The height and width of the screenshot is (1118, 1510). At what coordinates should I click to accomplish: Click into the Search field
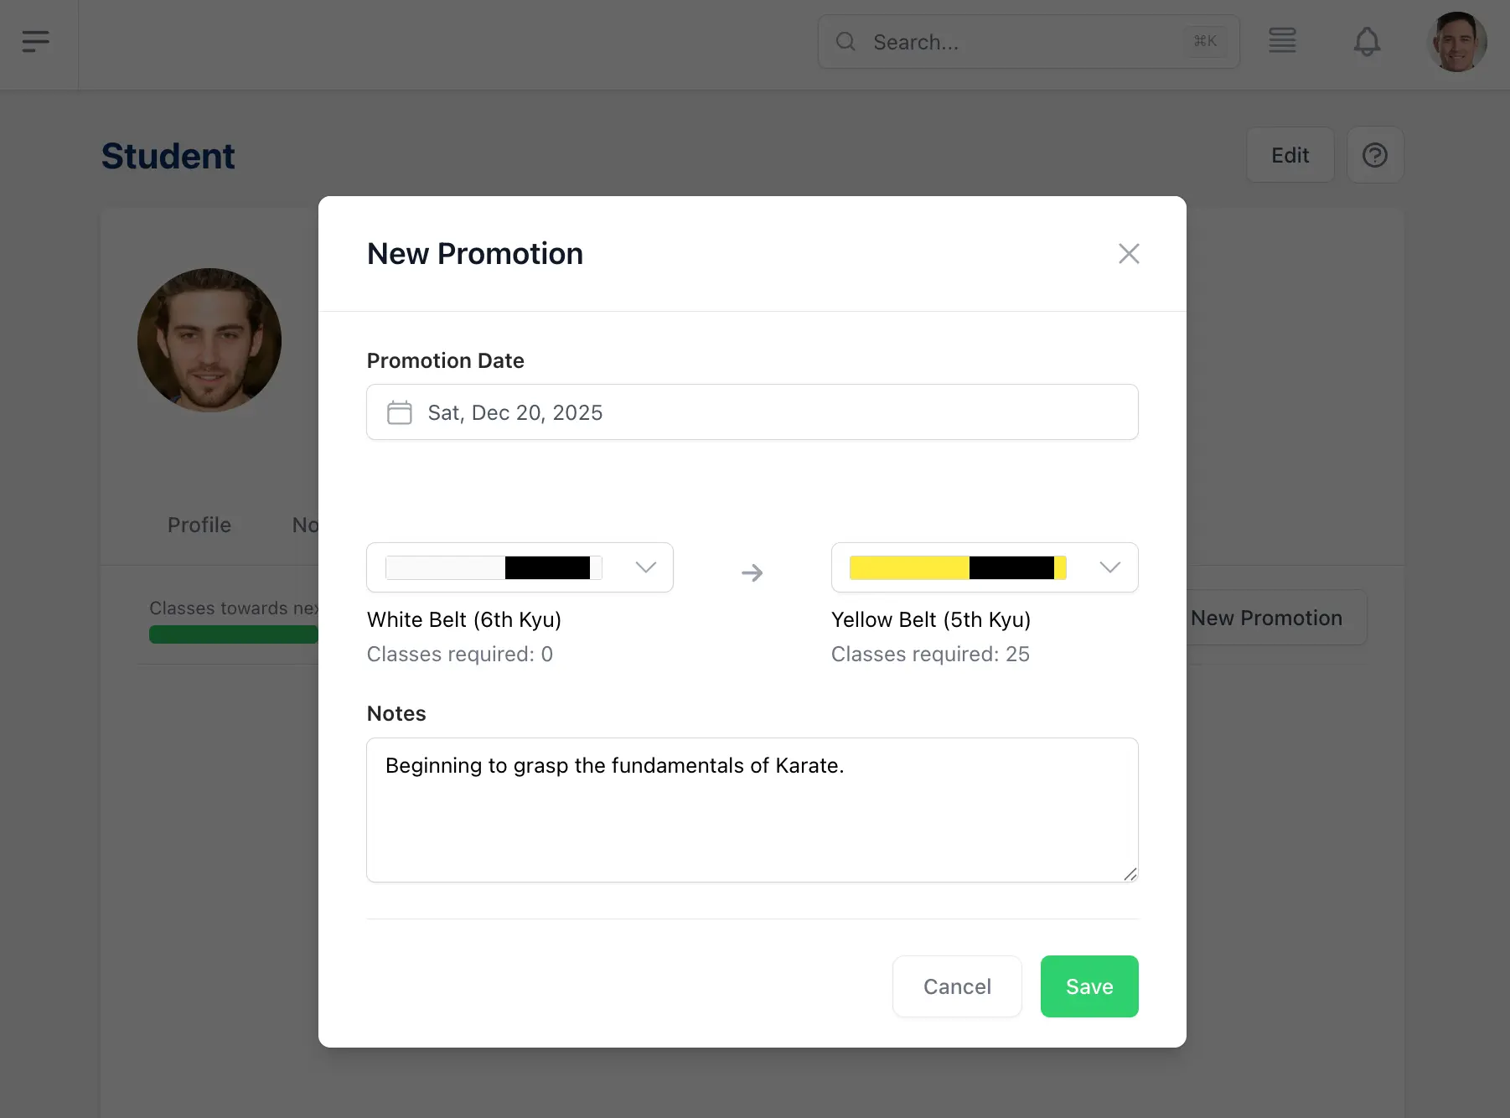coord(1022,42)
